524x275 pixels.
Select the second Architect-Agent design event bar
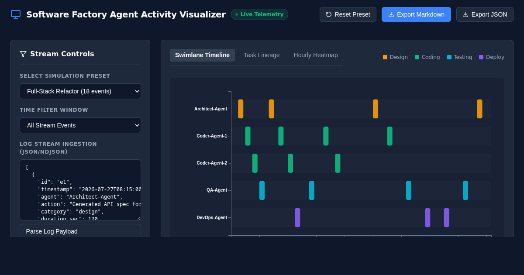pyautogui.click(x=272, y=109)
